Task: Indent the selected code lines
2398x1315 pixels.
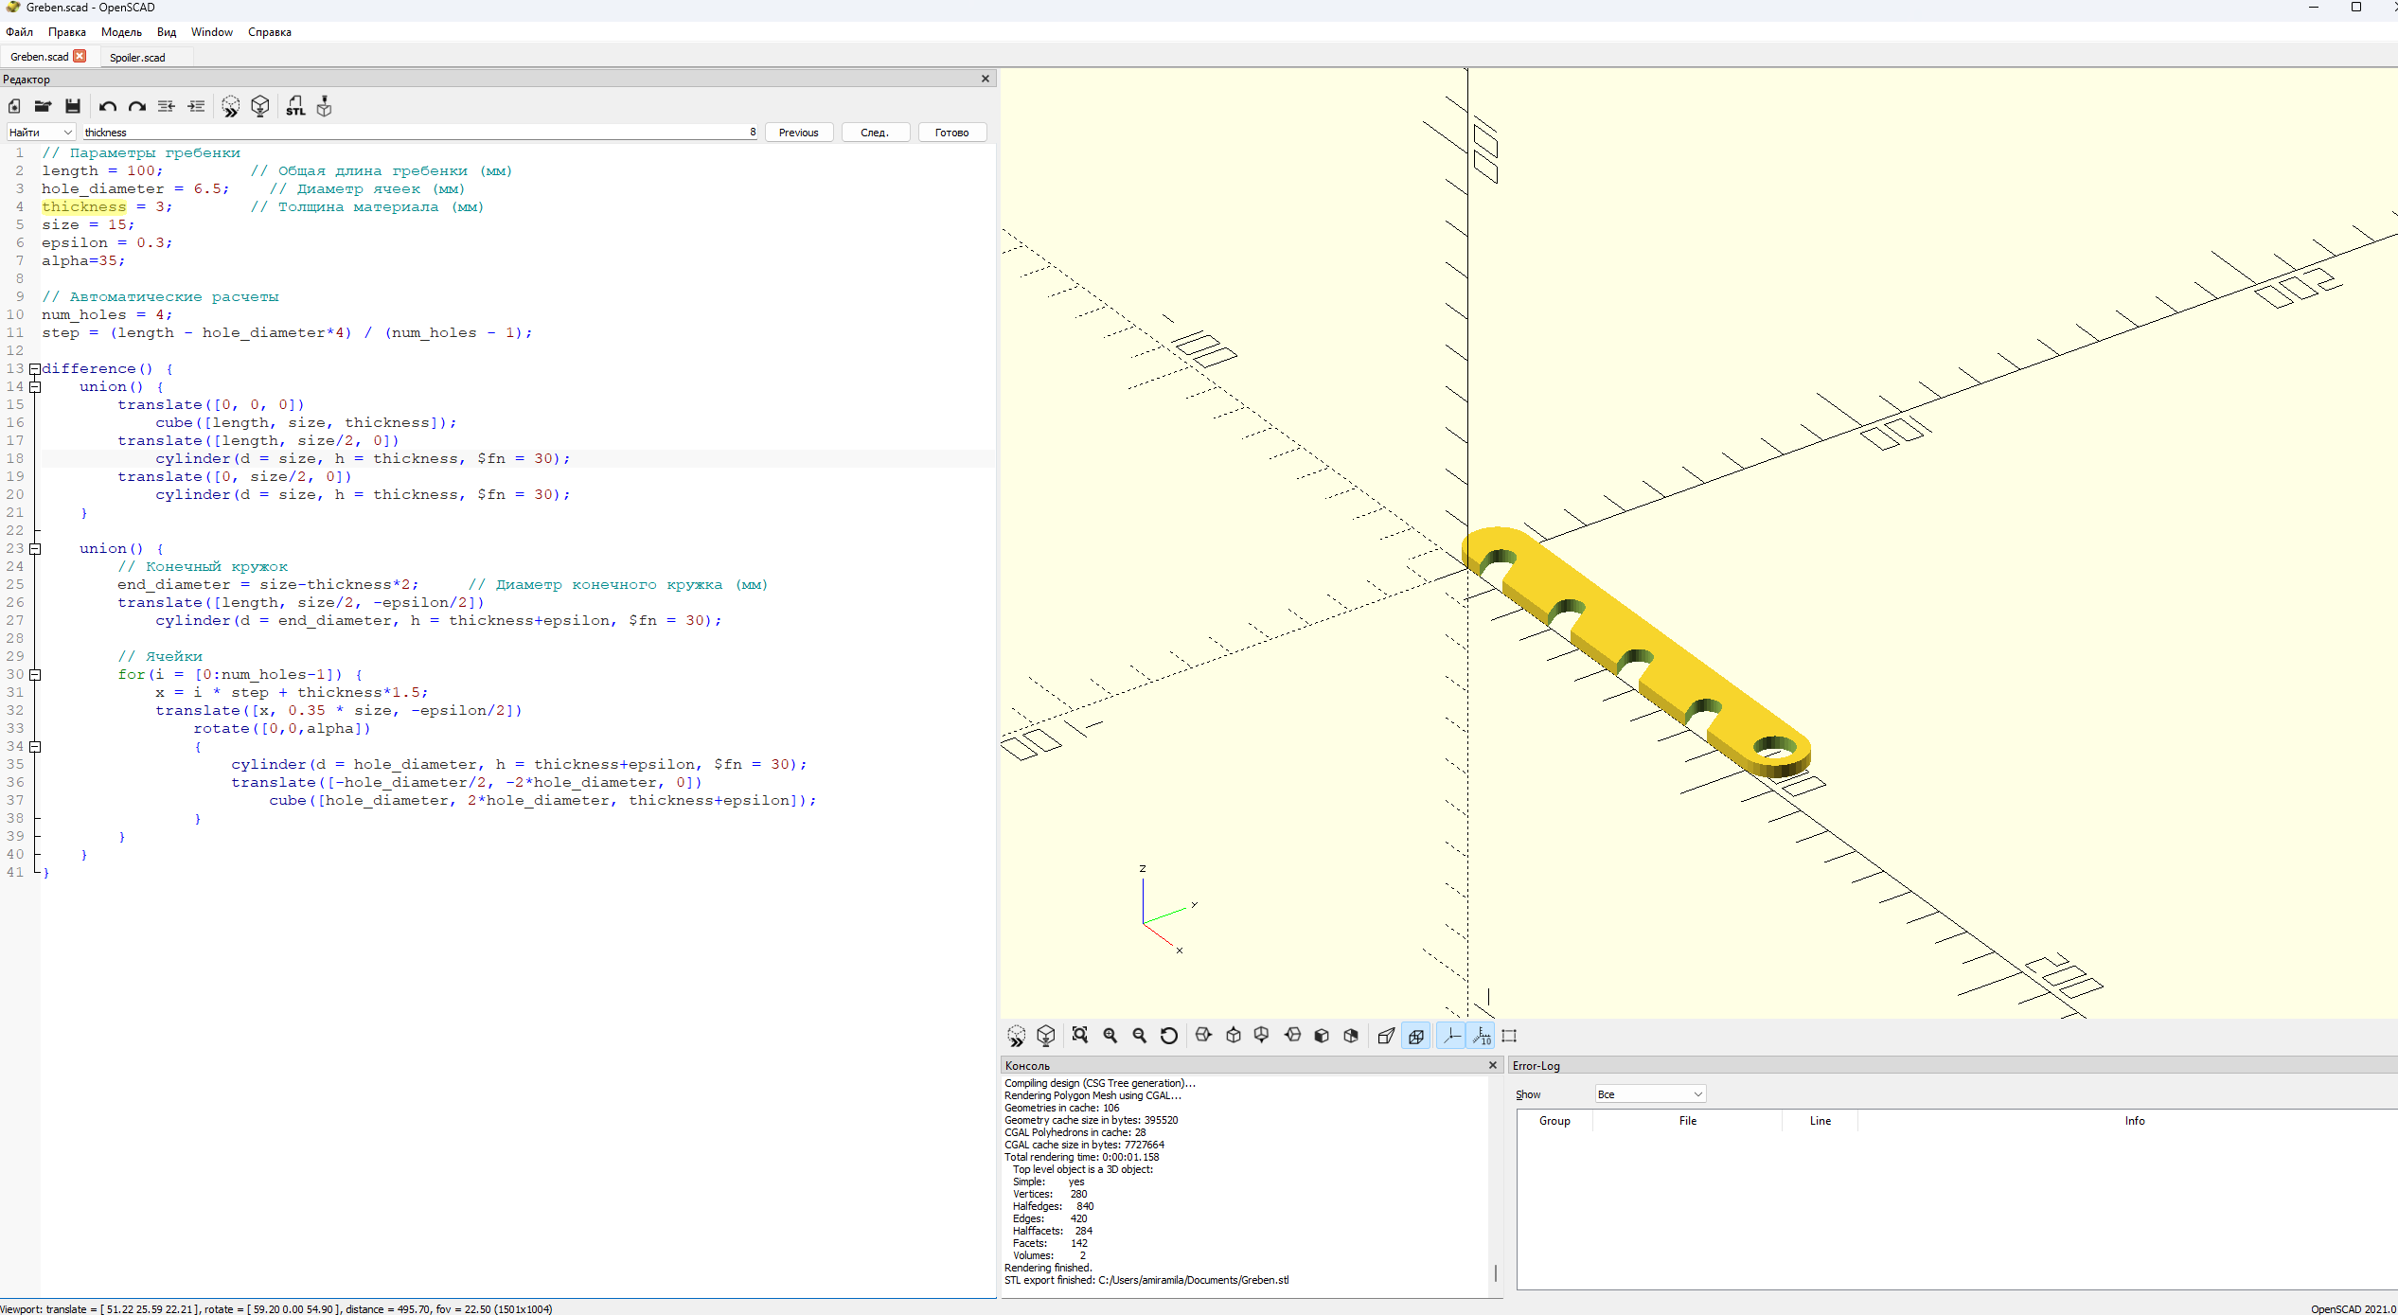Action: [x=196, y=106]
